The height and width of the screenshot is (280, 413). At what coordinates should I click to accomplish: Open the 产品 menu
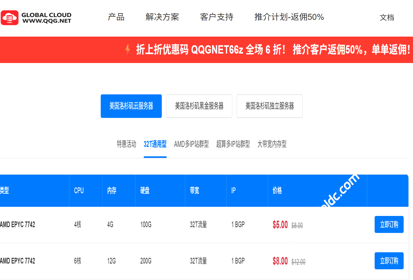point(116,17)
